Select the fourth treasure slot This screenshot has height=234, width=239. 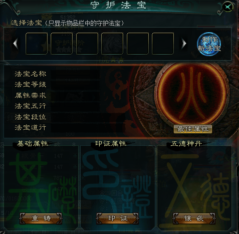(112, 44)
